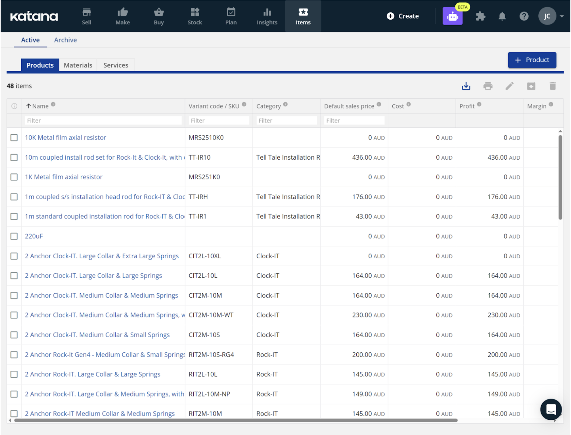
Task: Print the items list
Action: 488,86
